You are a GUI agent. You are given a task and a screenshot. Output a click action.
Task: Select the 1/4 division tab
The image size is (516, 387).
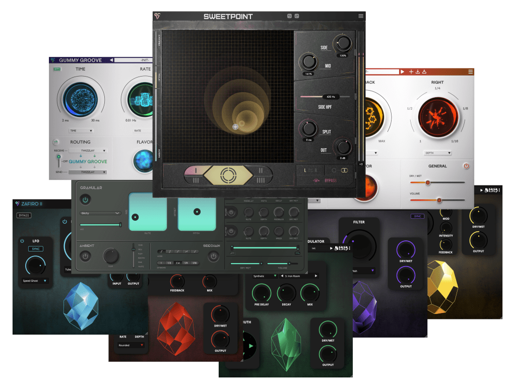178,263
